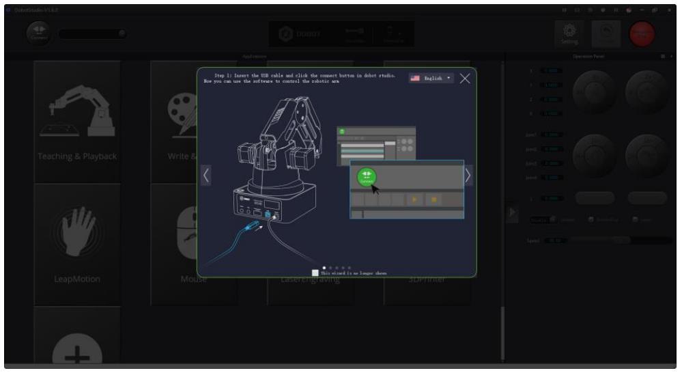Click the Add More plus tile

77,335
